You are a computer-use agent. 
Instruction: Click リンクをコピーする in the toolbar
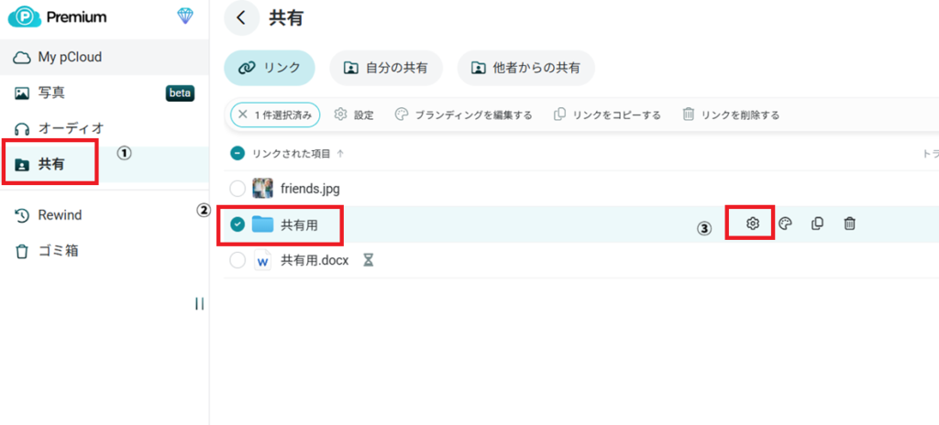pyautogui.click(x=607, y=115)
